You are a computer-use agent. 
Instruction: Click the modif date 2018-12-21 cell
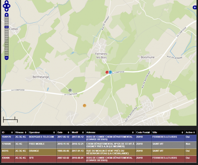coord(78,145)
